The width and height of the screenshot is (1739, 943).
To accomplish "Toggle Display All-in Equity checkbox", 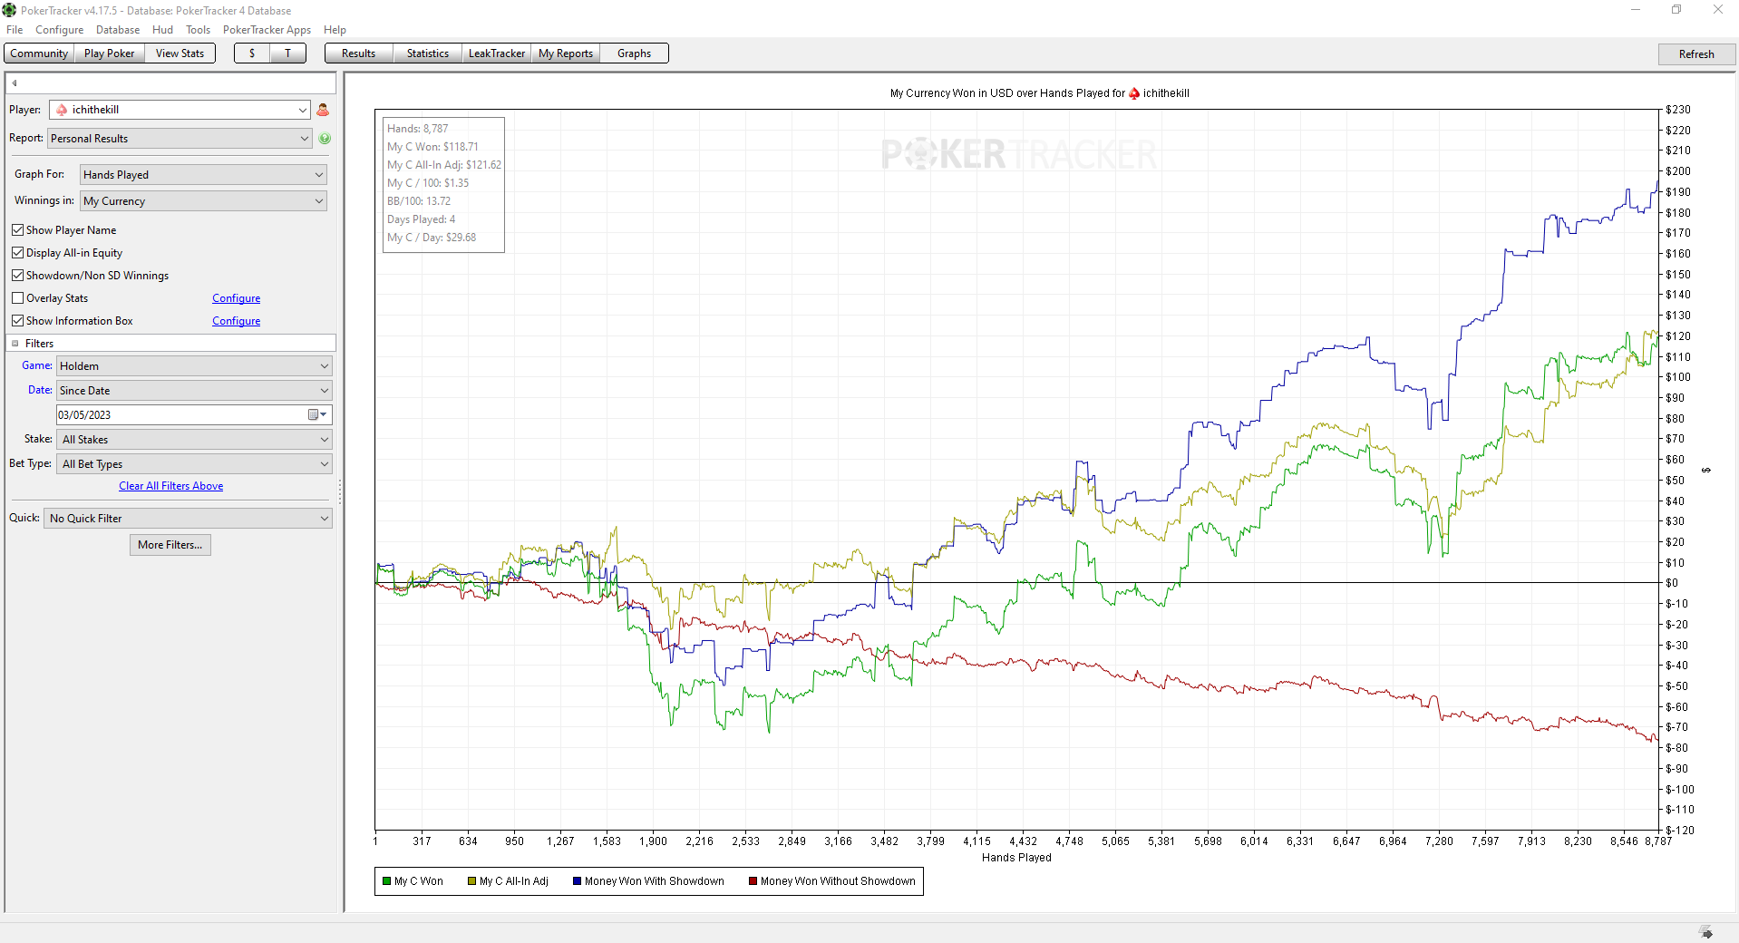I will (17, 253).
